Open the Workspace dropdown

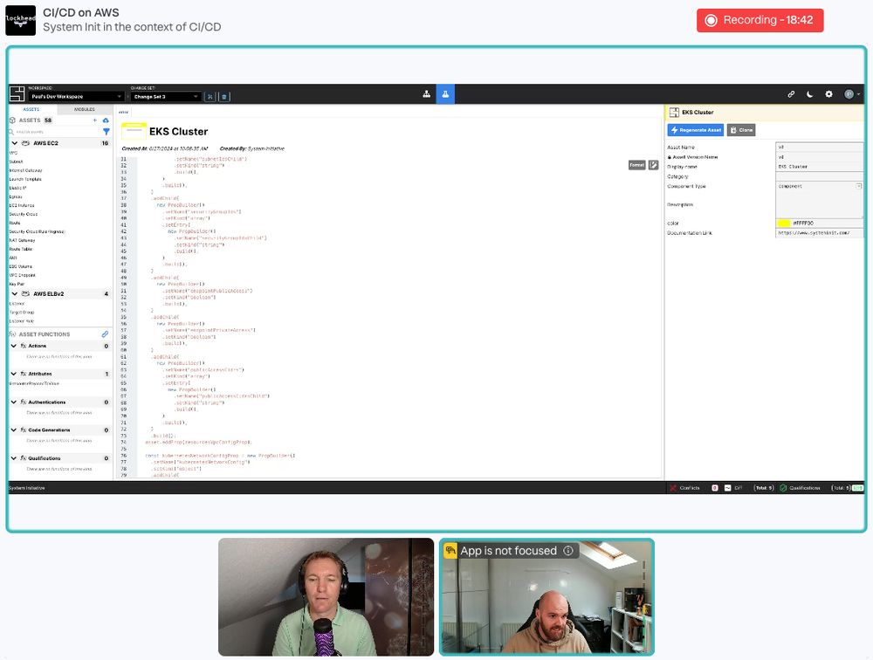76,96
